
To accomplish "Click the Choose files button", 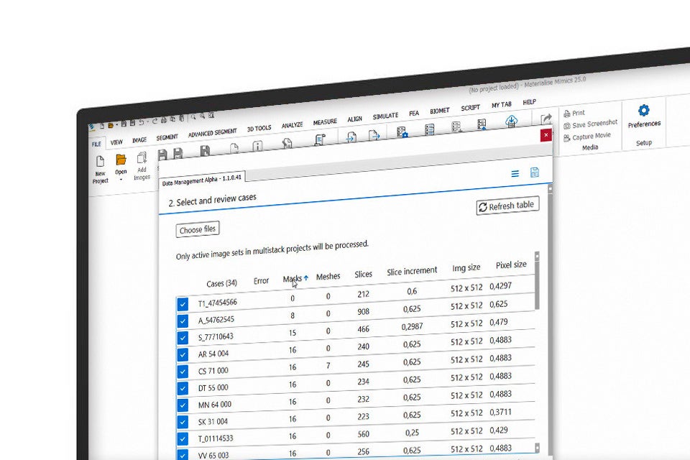I will (197, 230).
